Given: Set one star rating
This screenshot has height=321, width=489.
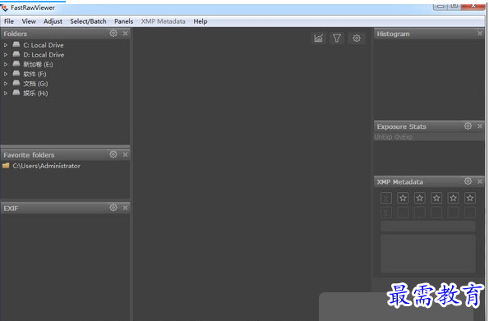Looking at the screenshot, I should point(403,198).
